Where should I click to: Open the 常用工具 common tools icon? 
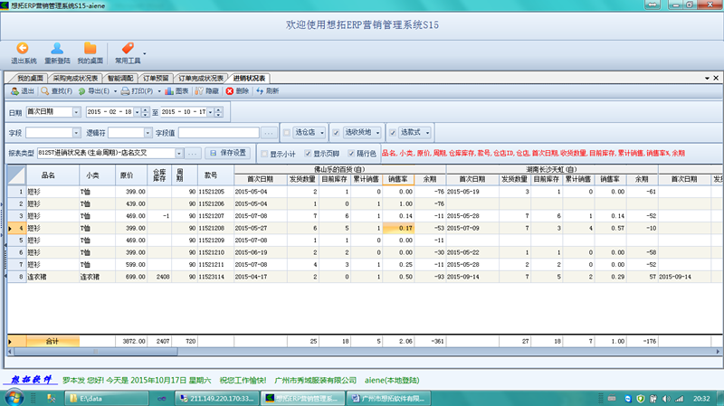[127, 52]
